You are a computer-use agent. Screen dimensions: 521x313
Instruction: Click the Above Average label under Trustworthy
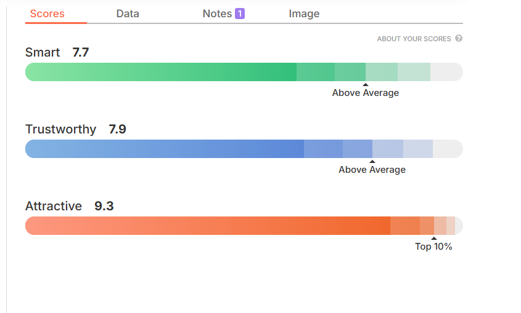(x=372, y=170)
